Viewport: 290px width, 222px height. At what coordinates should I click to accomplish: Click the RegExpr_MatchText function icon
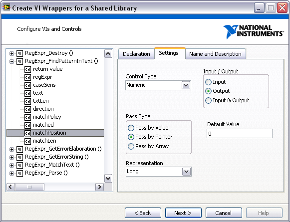click(19, 165)
